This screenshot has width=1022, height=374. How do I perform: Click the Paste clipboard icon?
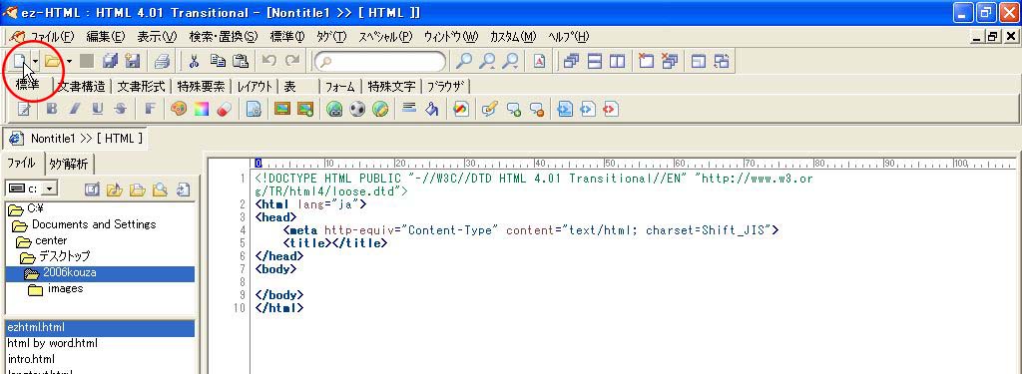tap(241, 61)
